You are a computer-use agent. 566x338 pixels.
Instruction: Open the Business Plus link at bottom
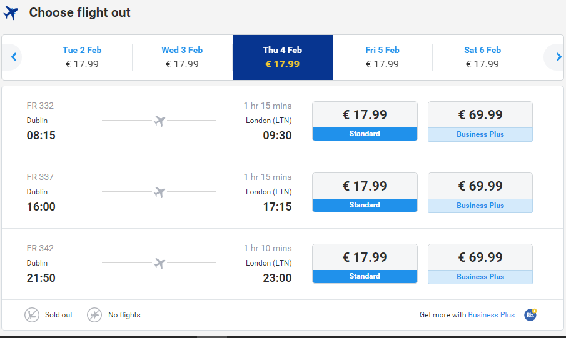[492, 315]
